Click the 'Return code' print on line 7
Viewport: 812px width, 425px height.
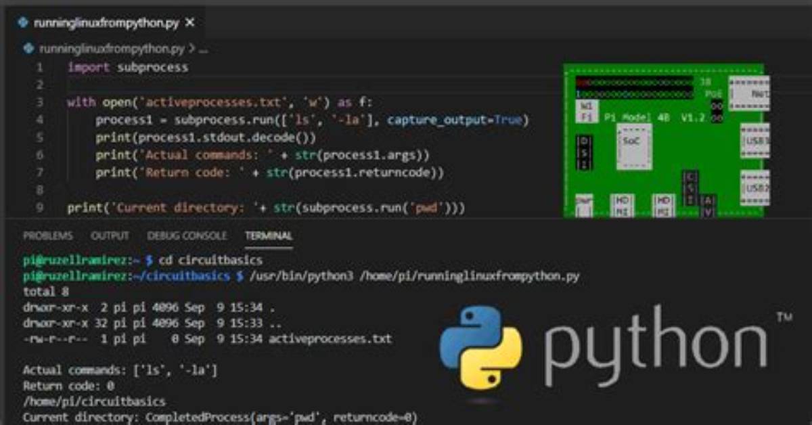269,173
